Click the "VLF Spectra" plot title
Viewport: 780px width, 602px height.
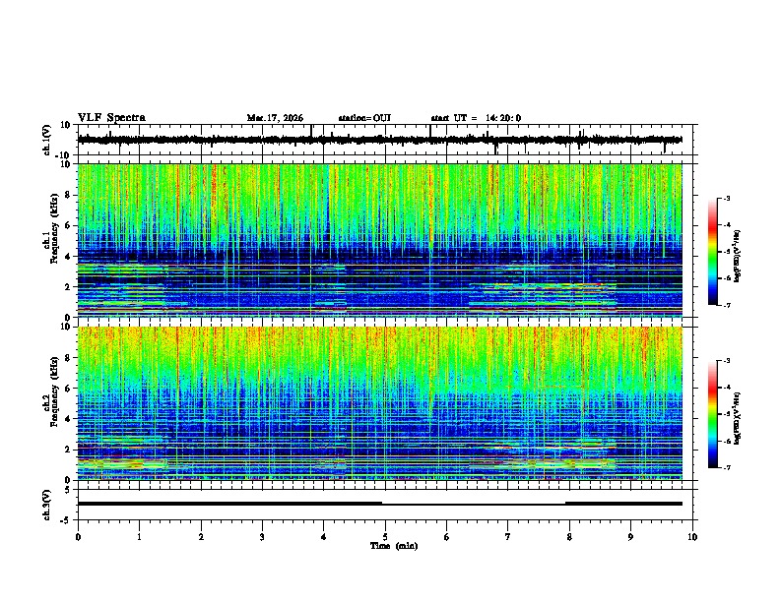[111, 118]
